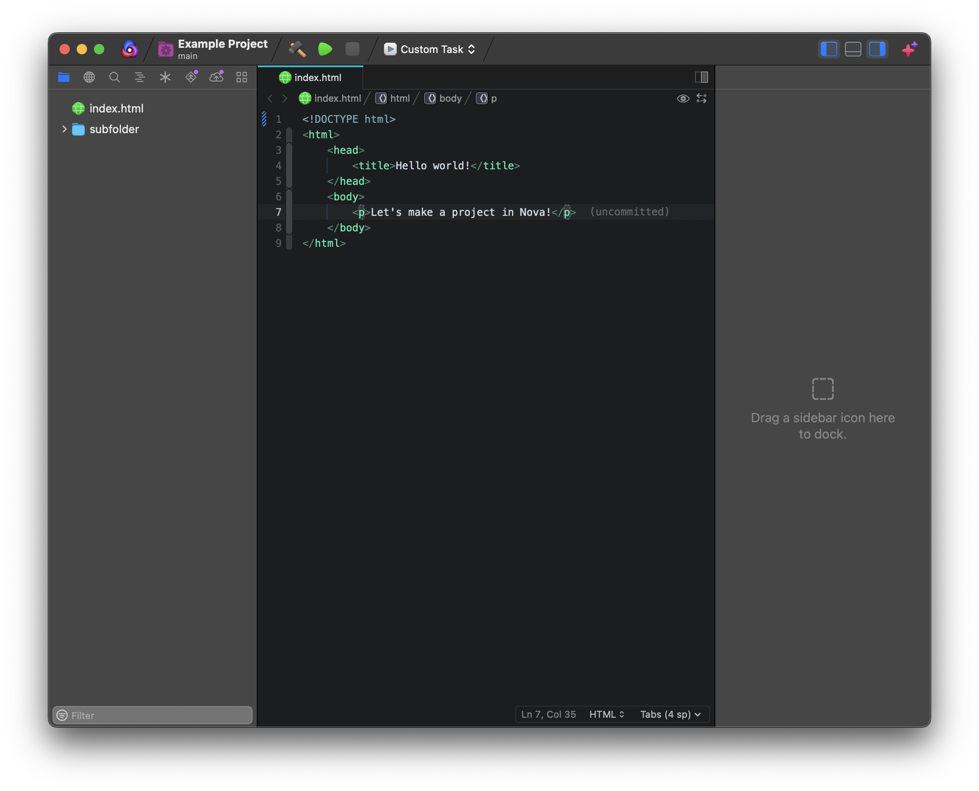The height and width of the screenshot is (791, 979).
Task: Open the Tabs spacing dropdown
Action: pos(670,714)
